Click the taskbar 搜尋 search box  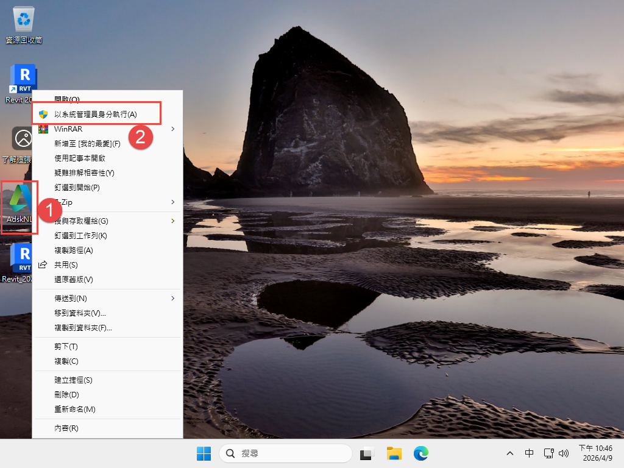286,453
